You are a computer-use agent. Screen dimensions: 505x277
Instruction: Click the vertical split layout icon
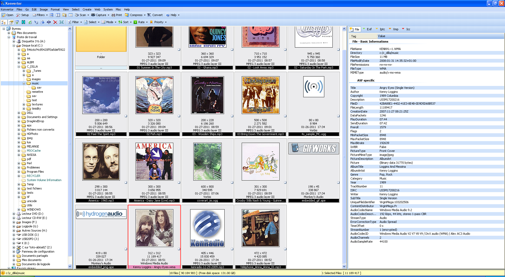pos(58,15)
